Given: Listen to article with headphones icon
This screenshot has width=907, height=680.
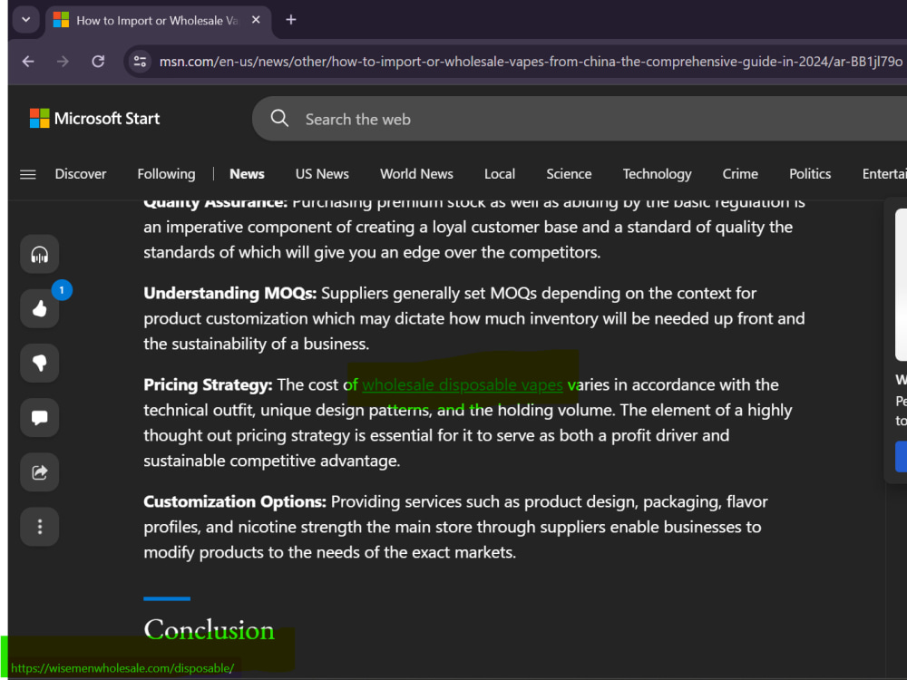Looking at the screenshot, I should pos(39,254).
